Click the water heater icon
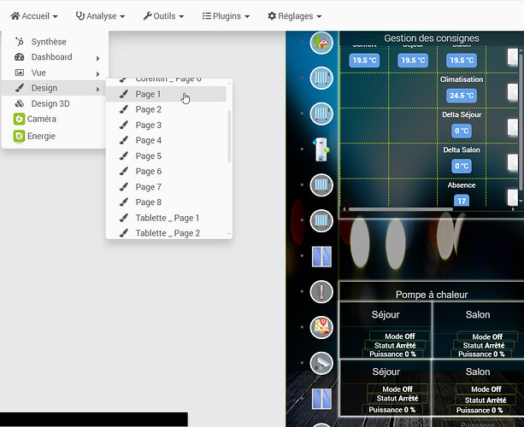This screenshot has height=427, width=524. (321, 149)
